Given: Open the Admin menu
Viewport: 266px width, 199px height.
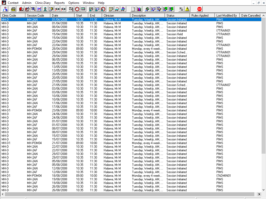Looking at the screenshot, I should pyautogui.click(x=27, y=3).
